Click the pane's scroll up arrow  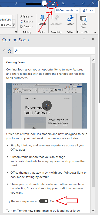click(x=93, y=60)
